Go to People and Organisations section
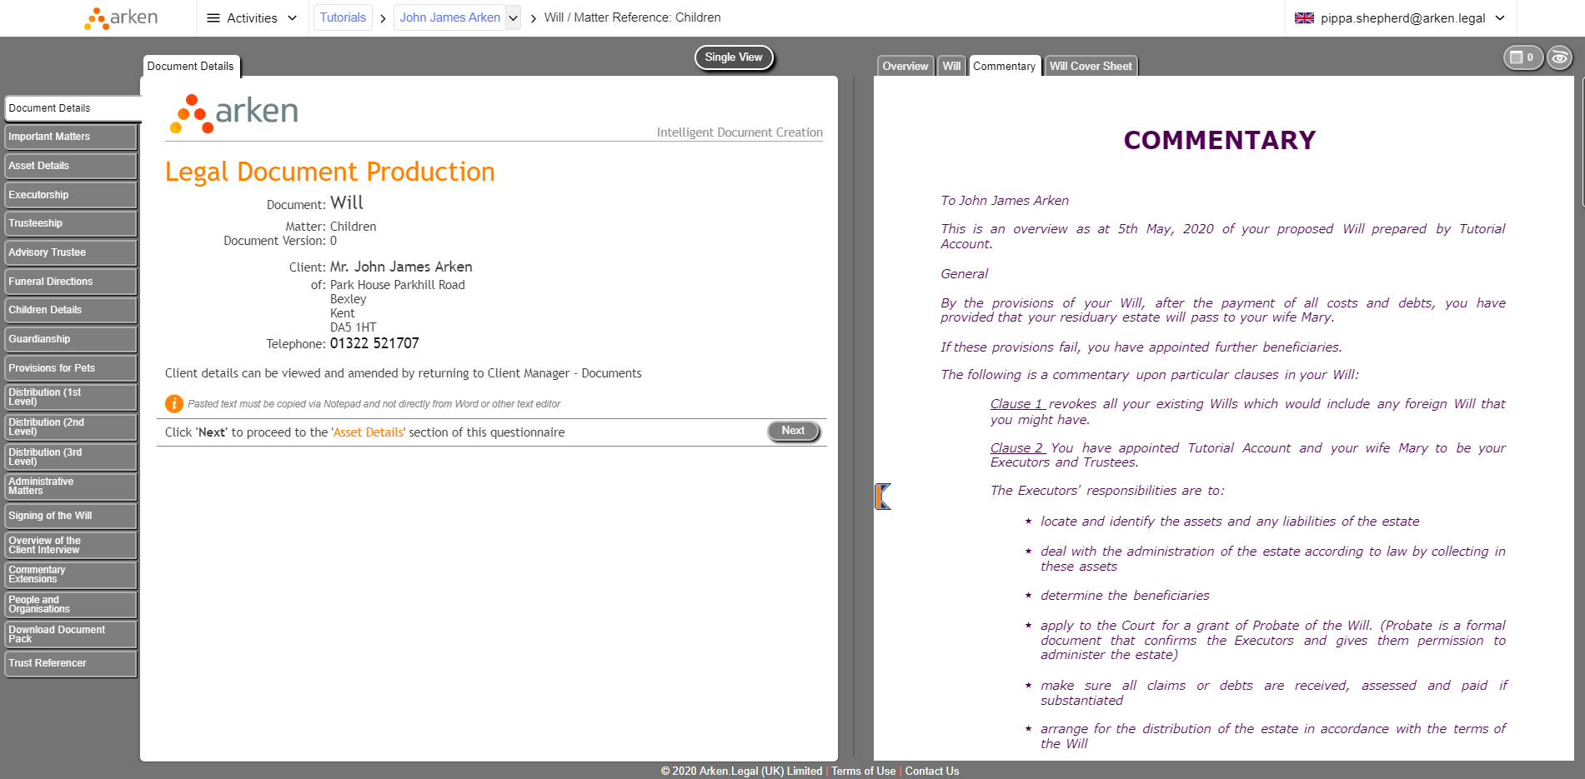Screen dimensions: 1585x779 coord(71,605)
